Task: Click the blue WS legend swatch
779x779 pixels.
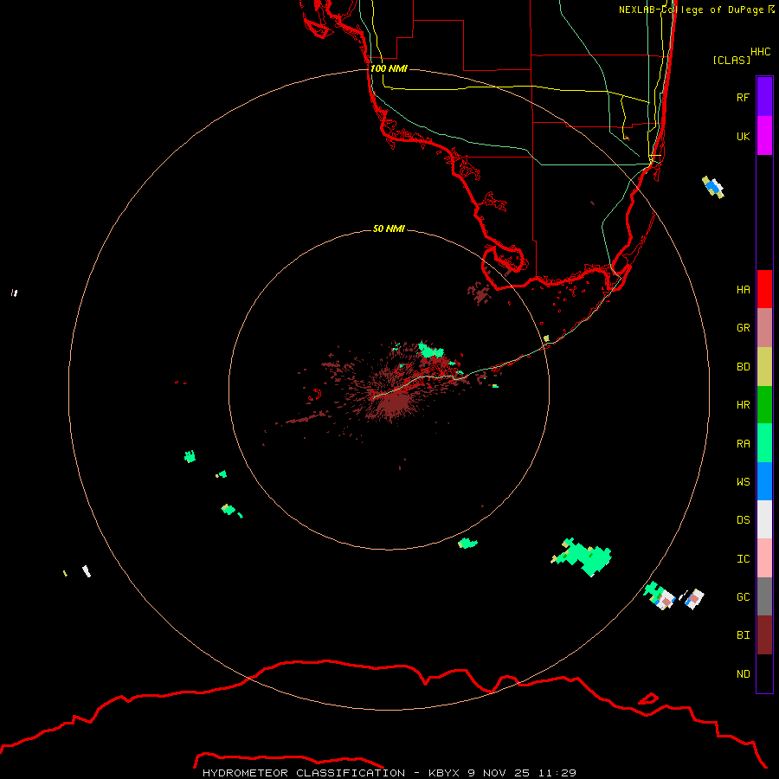Action: click(x=764, y=481)
